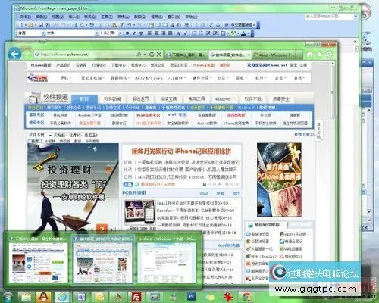Open the QQ penguin taskbar icon
Screen dimensions: 379x303
tap(44, 298)
